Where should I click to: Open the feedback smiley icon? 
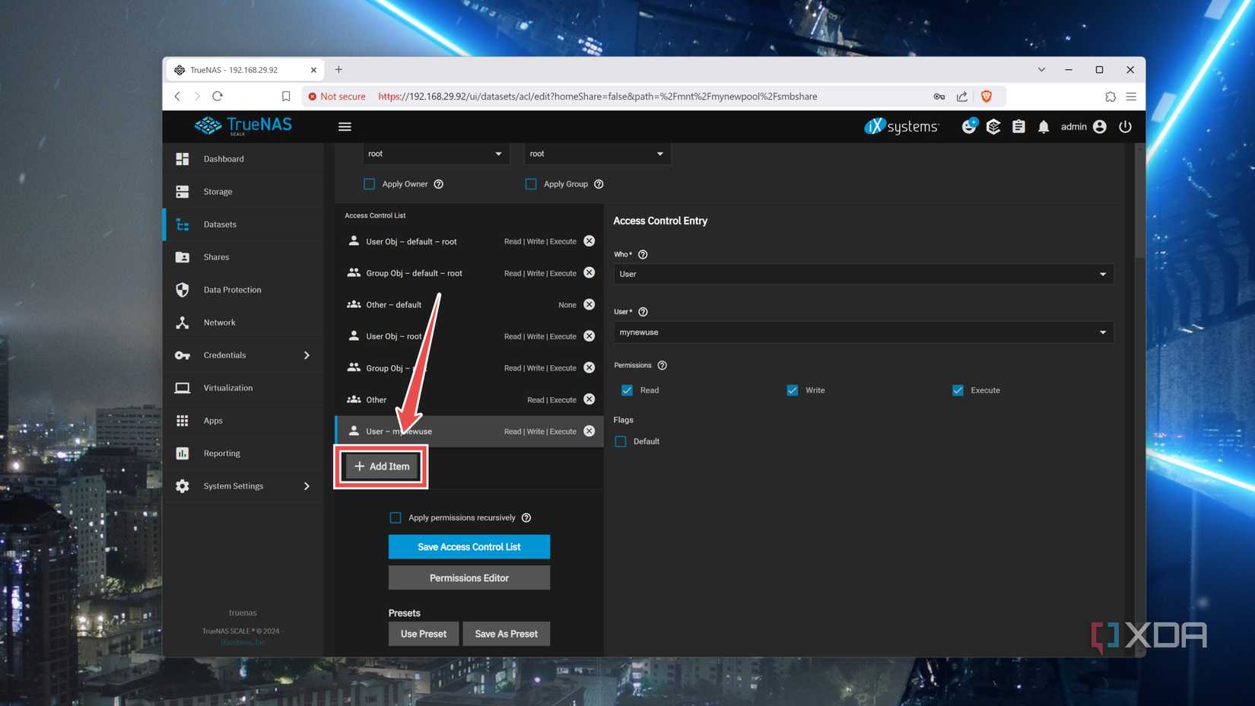pos(969,126)
